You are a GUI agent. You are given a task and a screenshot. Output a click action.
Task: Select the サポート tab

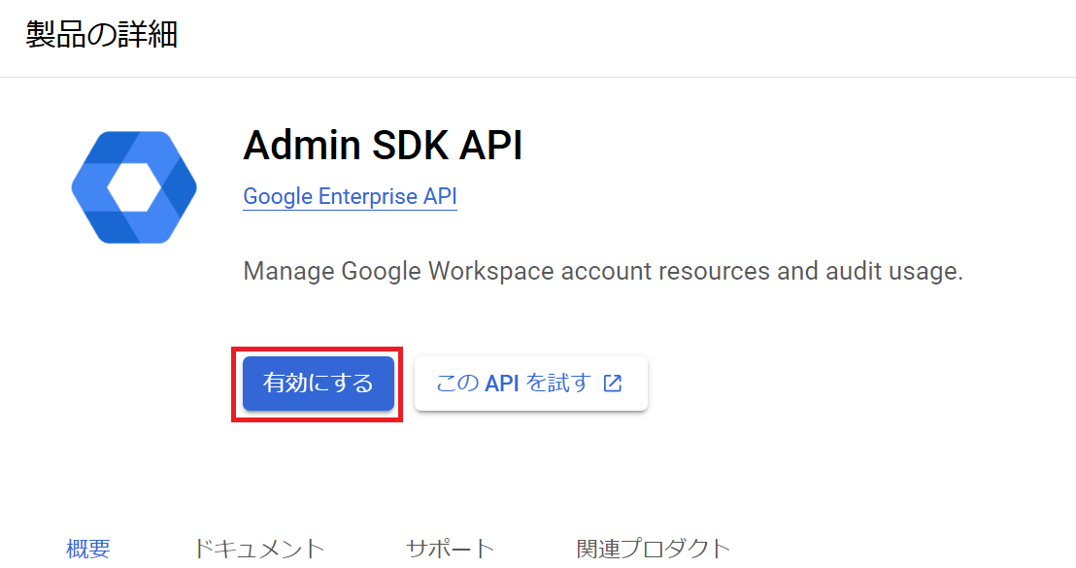click(451, 549)
